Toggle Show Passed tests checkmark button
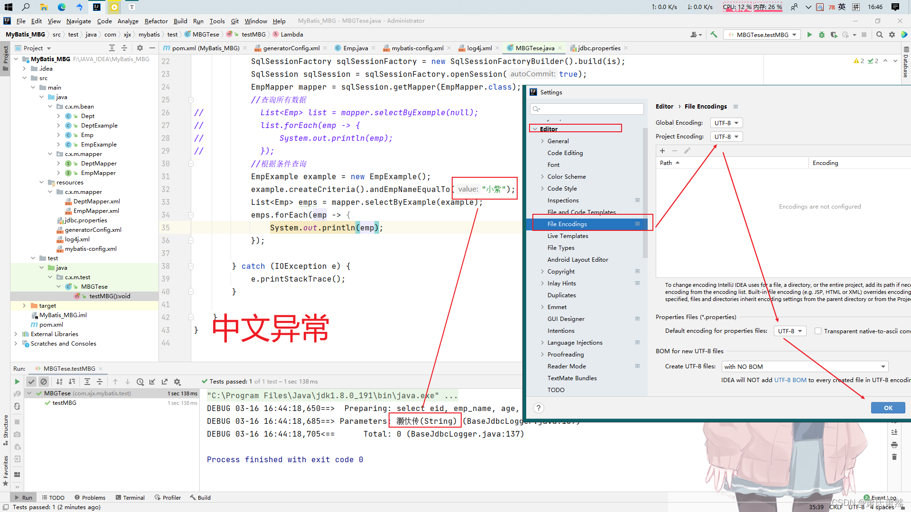Screen dimensions: 911x512 (x=31, y=382)
